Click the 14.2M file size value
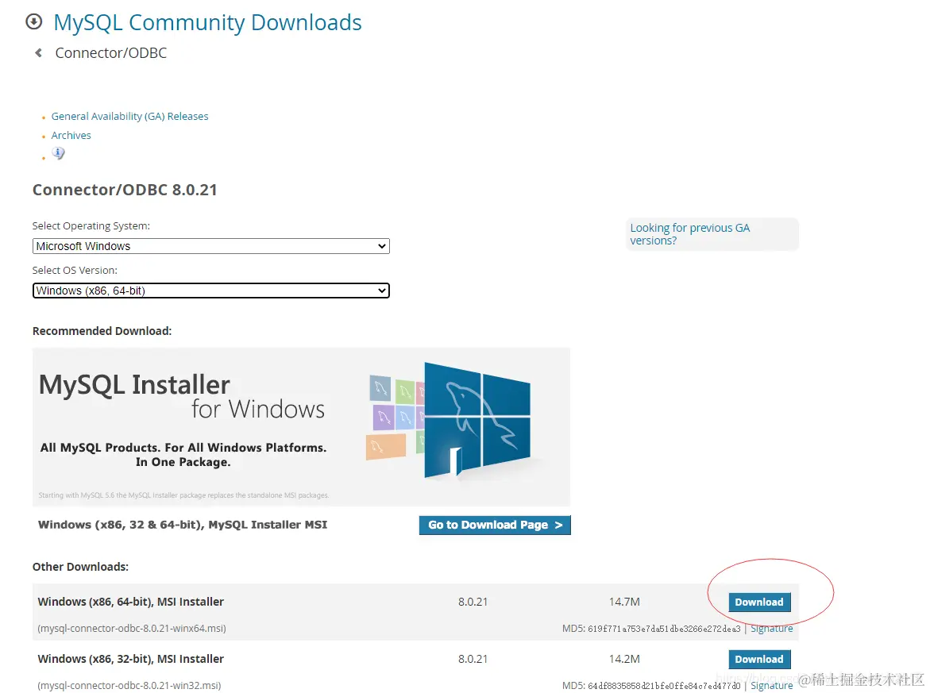Viewport: 930px width, 693px height. (624, 659)
